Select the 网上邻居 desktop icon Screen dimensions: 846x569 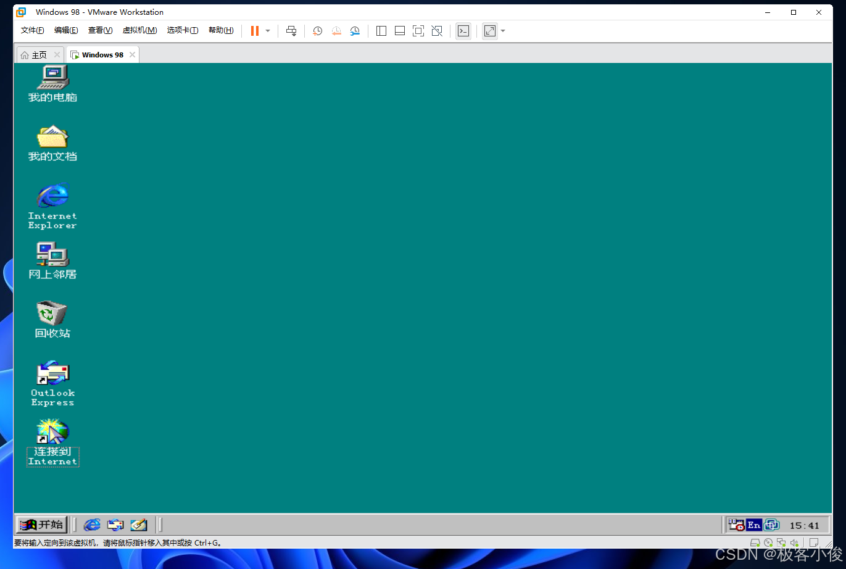tap(52, 260)
